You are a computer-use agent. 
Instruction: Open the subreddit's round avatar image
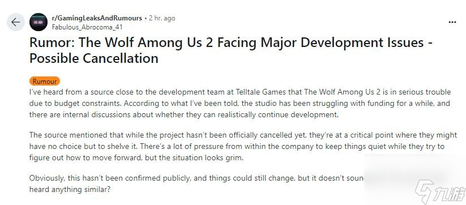pyautogui.click(x=39, y=22)
